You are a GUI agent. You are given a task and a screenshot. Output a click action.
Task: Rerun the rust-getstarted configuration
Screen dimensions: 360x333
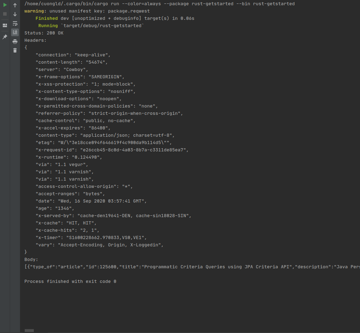(x=5, y=5)
